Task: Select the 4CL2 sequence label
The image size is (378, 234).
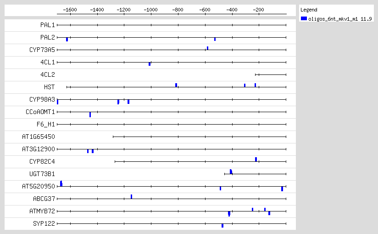Action: click(x=47, y=74)
